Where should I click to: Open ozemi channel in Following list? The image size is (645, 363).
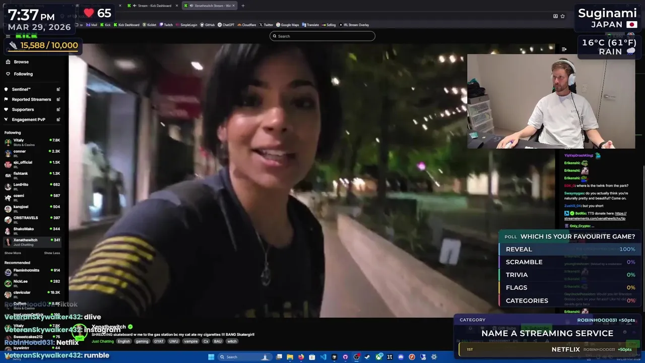click(32, 197)
